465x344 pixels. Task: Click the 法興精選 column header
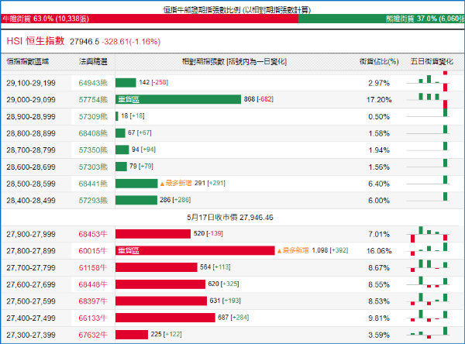click(x=93, y=61)
